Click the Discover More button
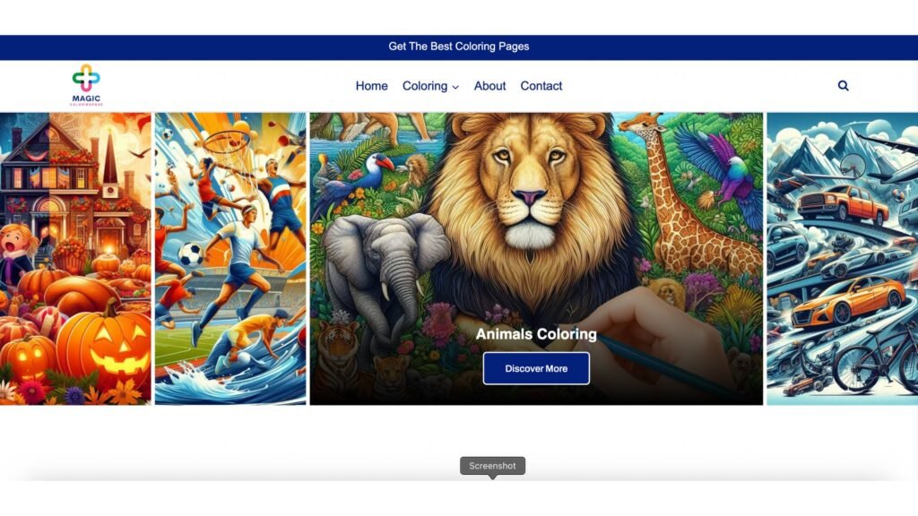 click(536, 368)
